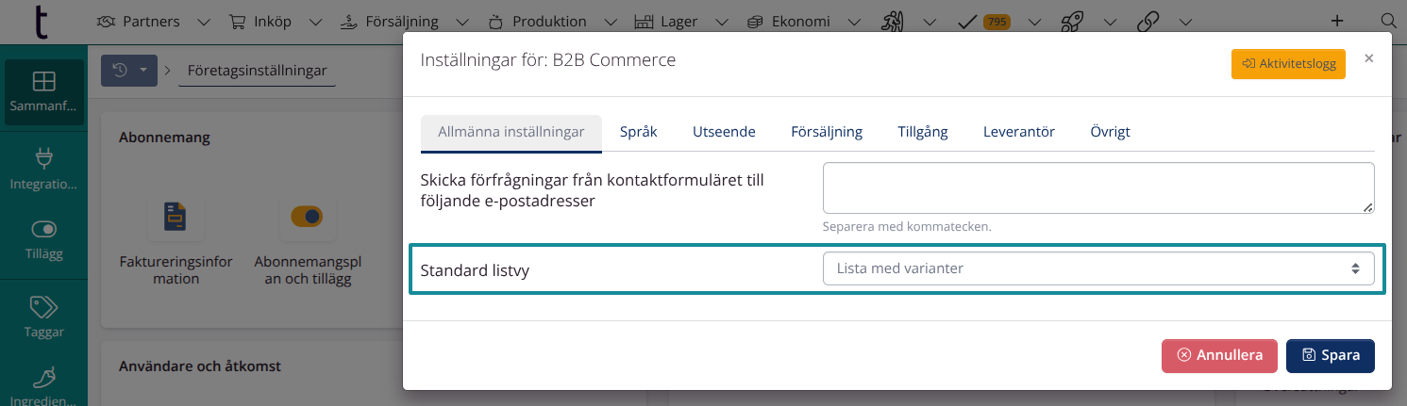Expand the chevron next to the 795 badge

coord(1034,21)
